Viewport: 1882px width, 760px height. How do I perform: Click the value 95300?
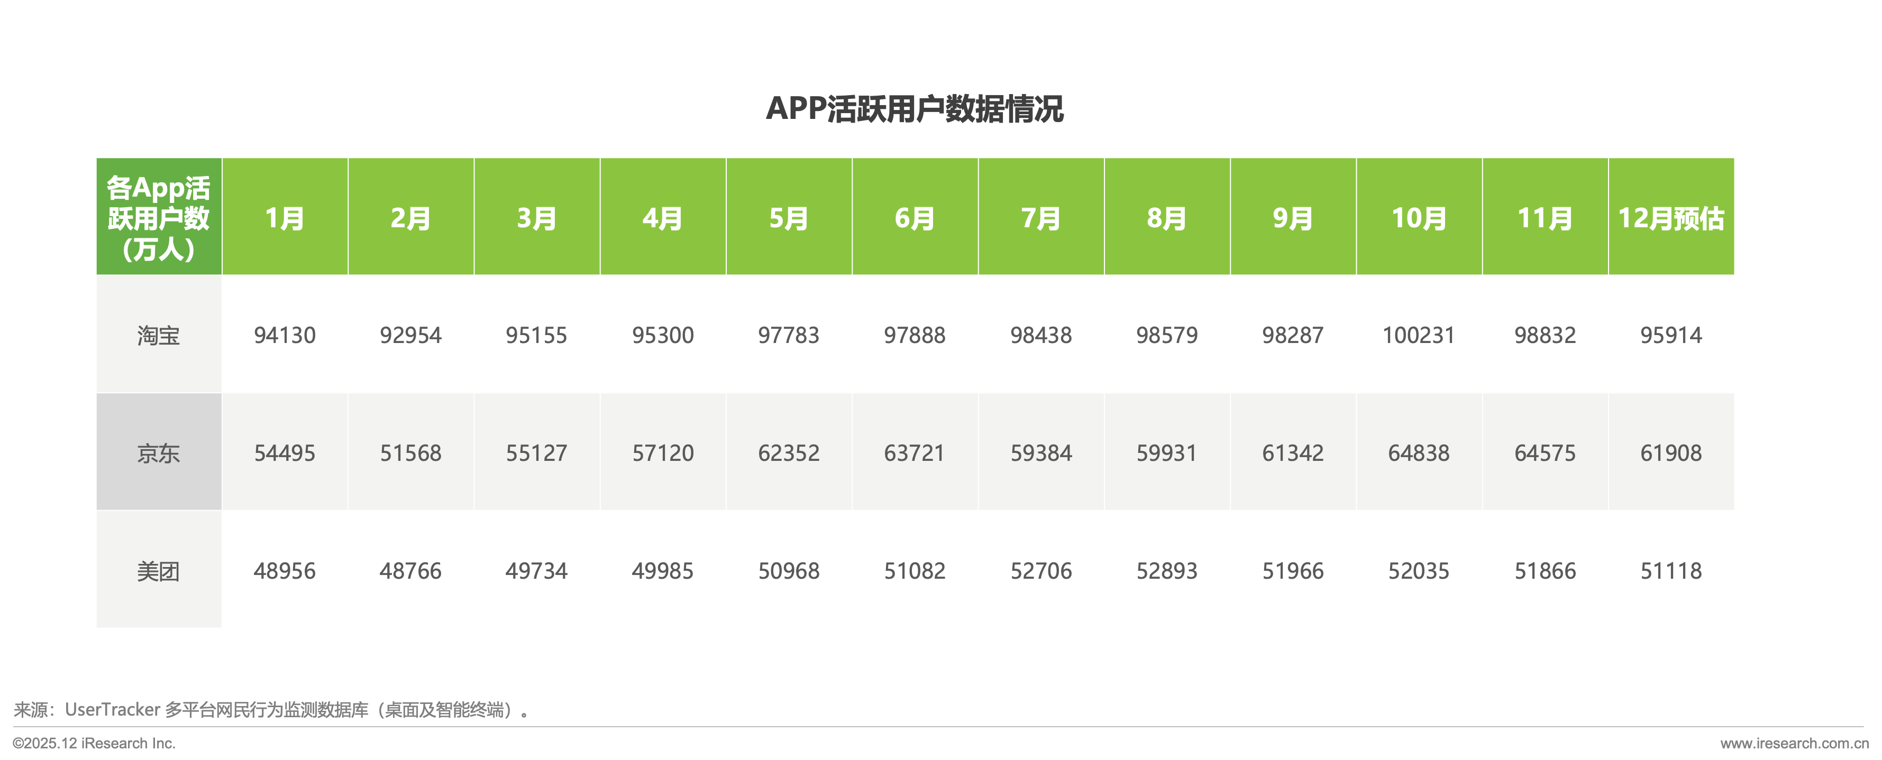[663, 335]
